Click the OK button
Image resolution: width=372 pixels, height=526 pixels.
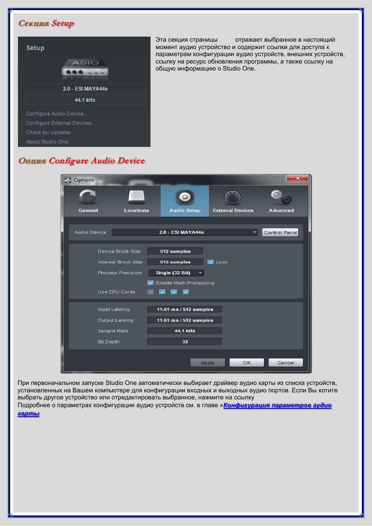point(247,363)
